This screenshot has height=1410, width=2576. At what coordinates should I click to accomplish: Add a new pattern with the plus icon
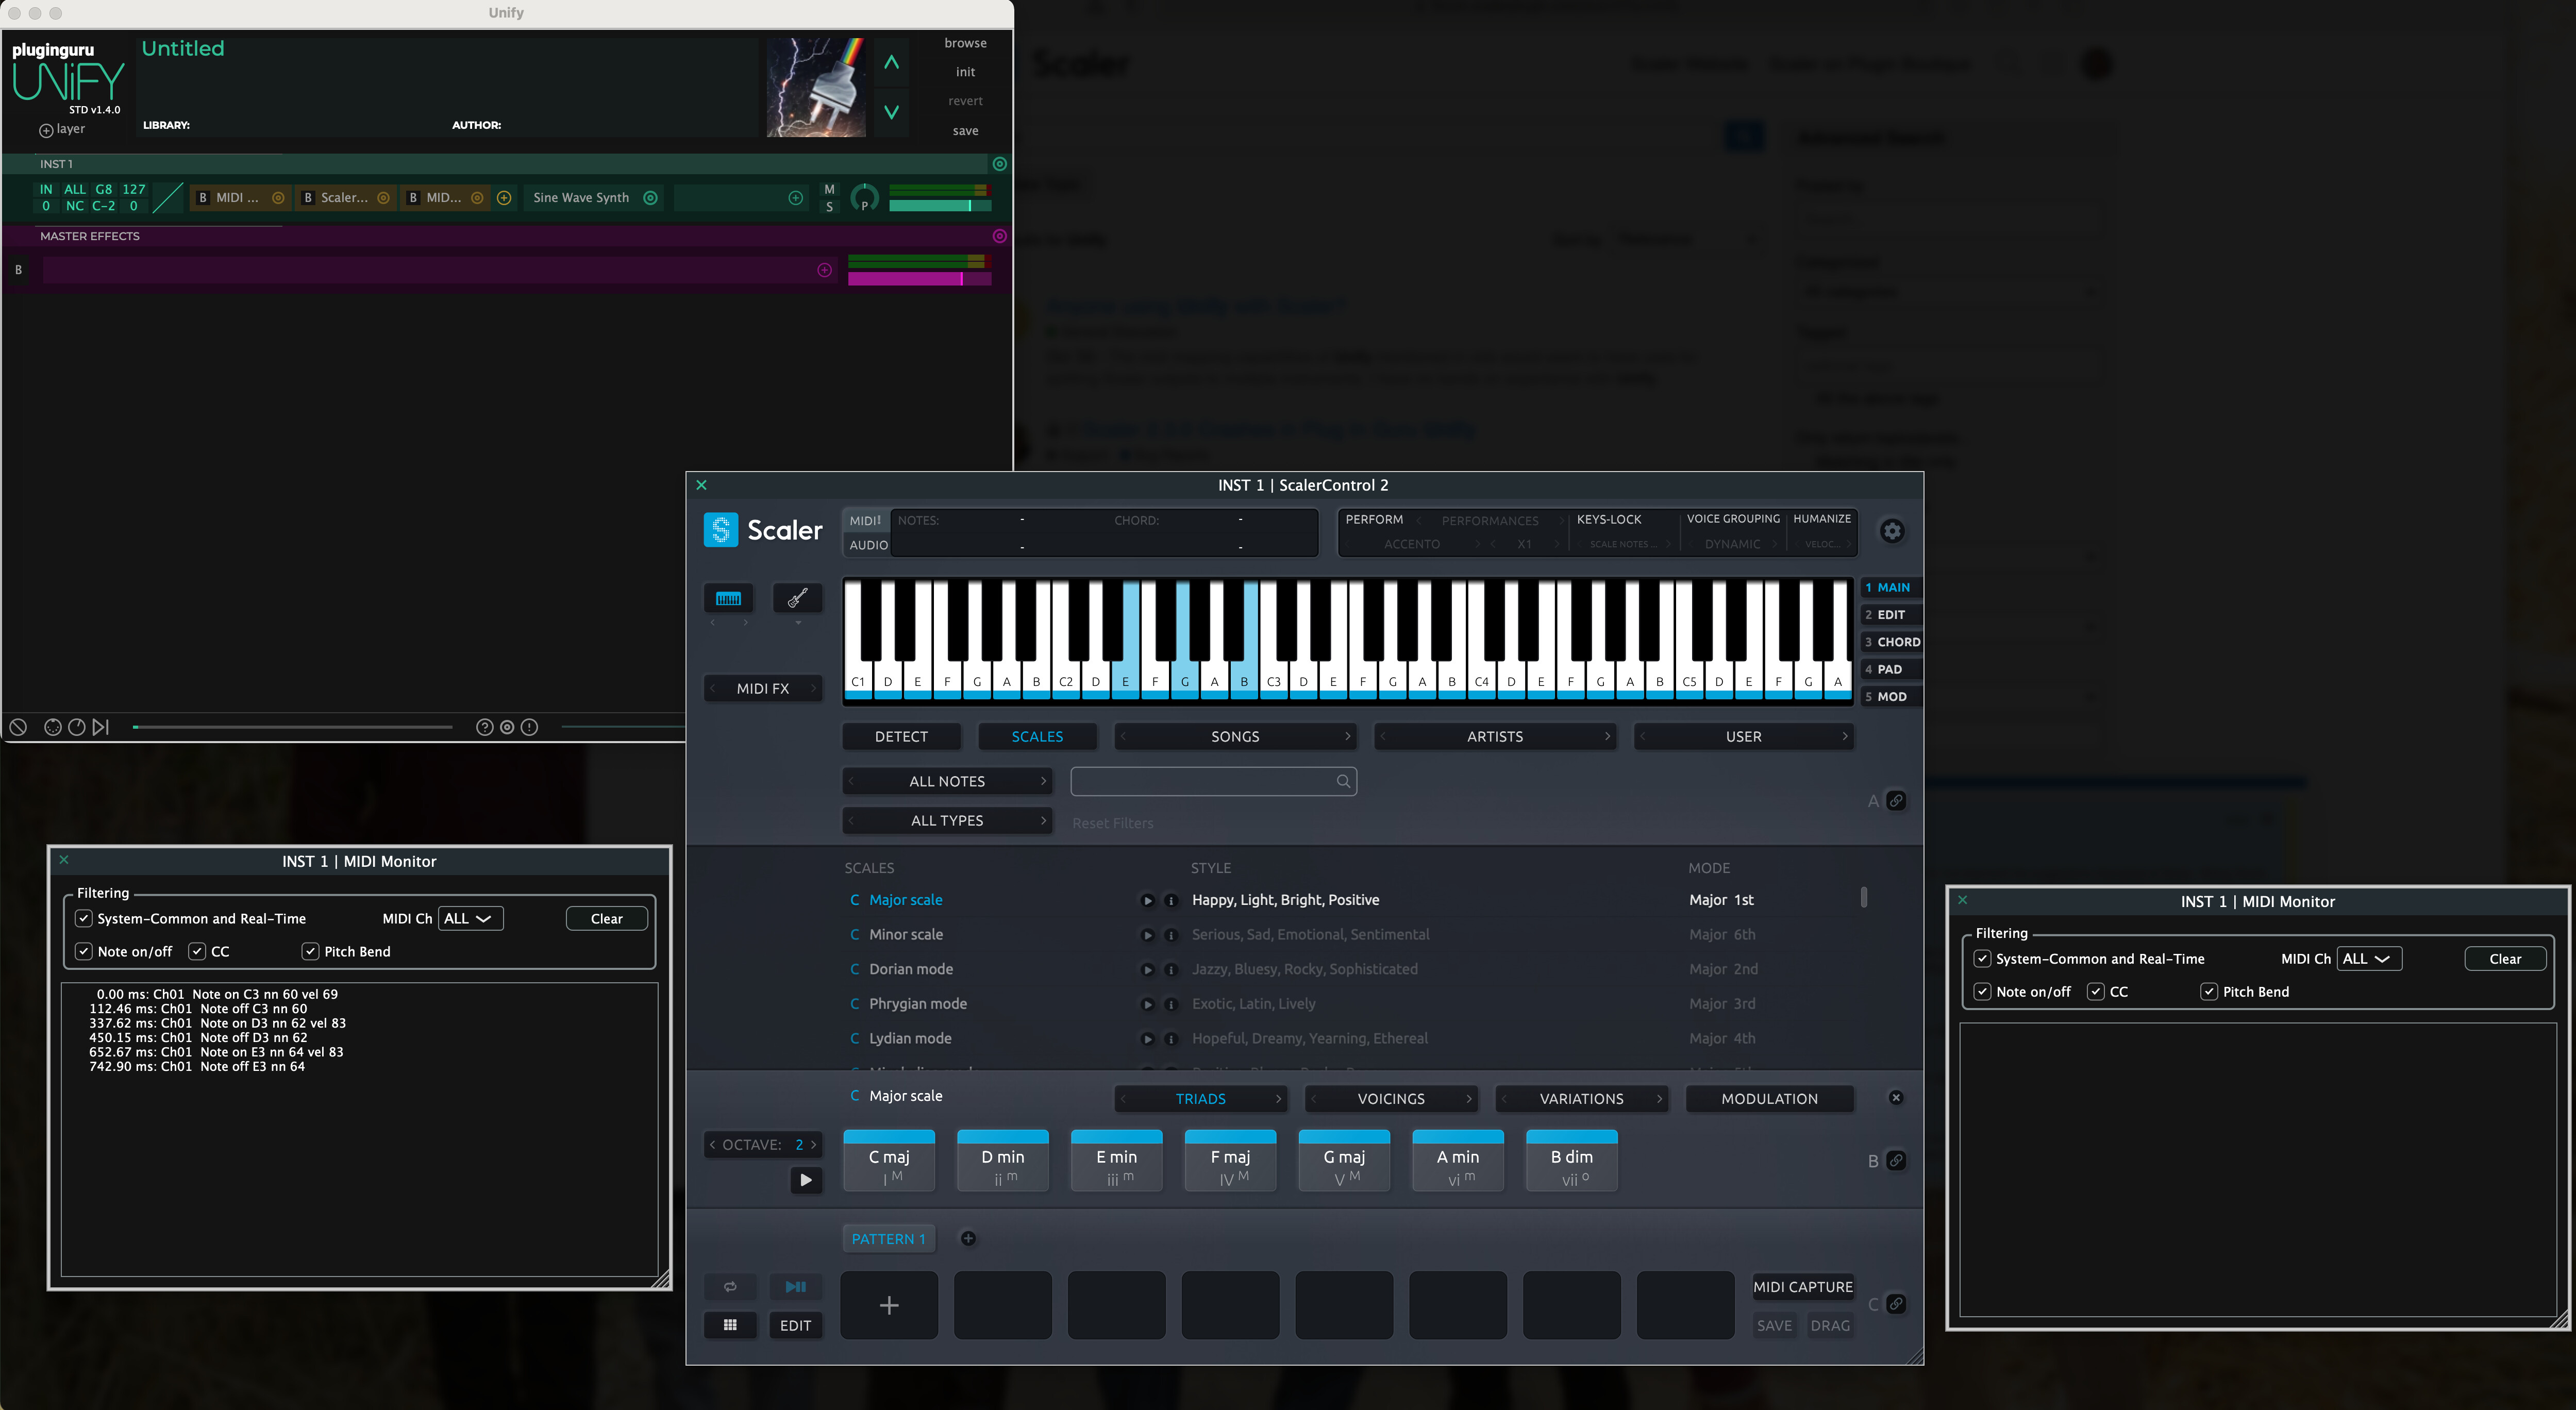pyautogui.click(x=968, y=1239)
